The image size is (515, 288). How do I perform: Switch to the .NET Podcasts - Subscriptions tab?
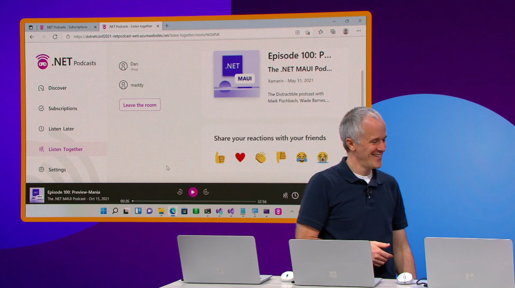pyautogui.click(x=67, y=27)
